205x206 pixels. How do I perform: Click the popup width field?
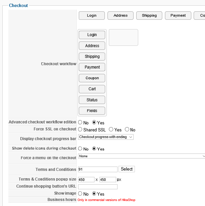pos(86,180)
